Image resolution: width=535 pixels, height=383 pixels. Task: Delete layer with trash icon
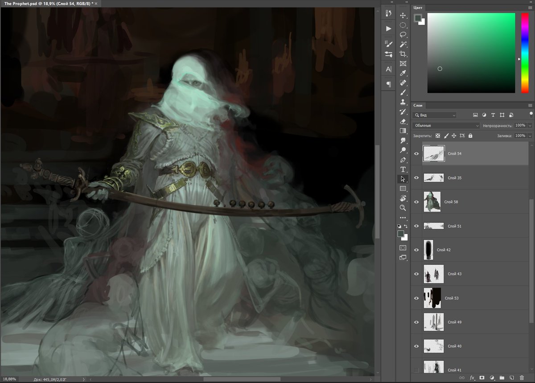coord(522,378)
